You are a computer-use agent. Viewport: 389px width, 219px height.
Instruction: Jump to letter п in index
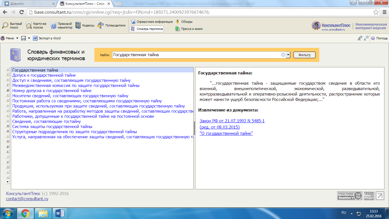pos(8,141)
